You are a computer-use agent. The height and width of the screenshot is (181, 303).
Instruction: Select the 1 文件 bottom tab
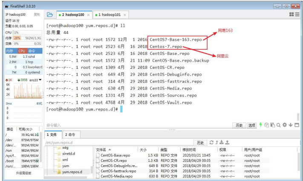[53, 135]
